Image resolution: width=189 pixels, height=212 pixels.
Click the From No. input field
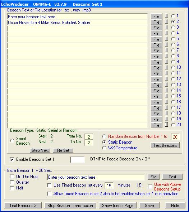click(89, 137)
